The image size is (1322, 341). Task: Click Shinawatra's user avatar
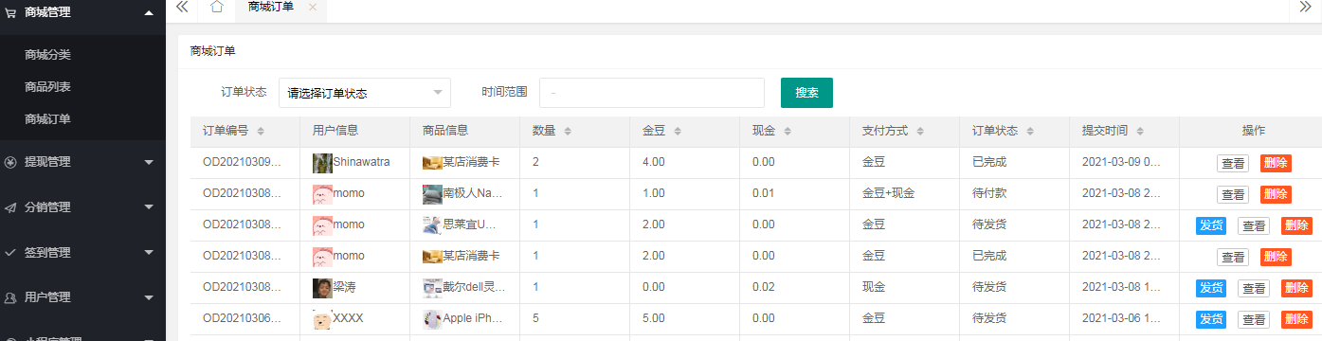coord(322,163)
